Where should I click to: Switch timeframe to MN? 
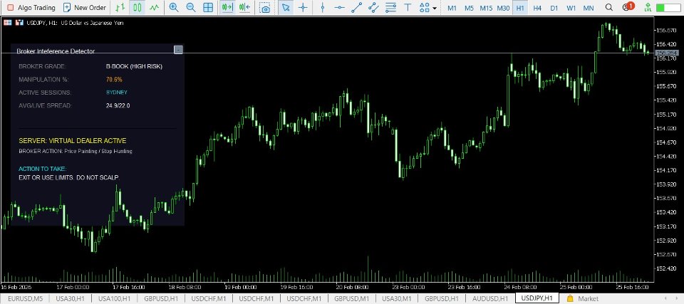(x=588, y=8)
